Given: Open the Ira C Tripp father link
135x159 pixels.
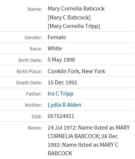Looking at the screenshot, I should 61,94.
